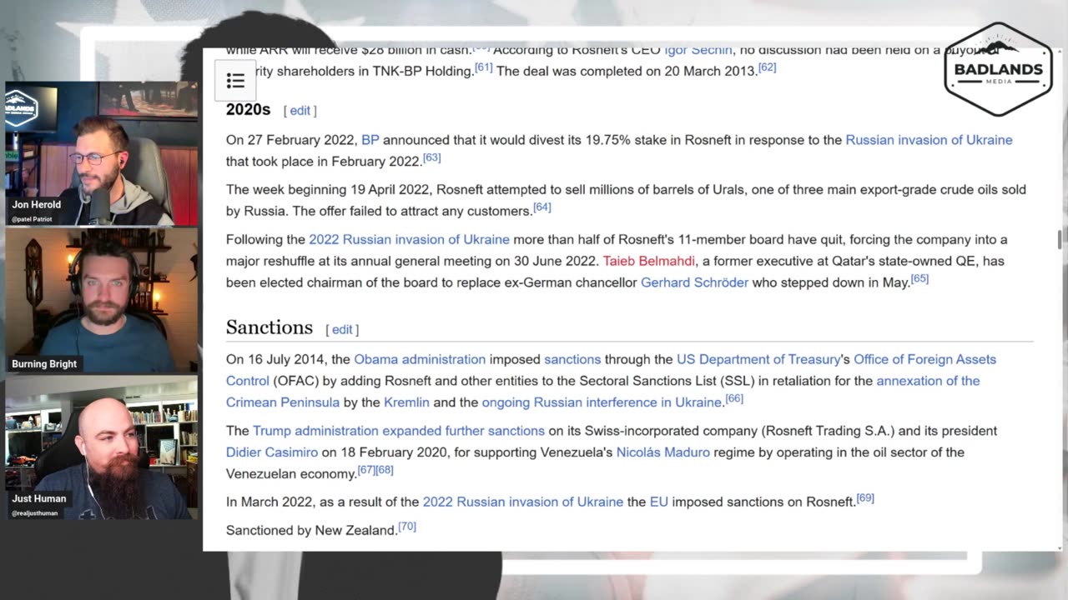Click the page vertical scrollbar thumb

(1060, 240)
